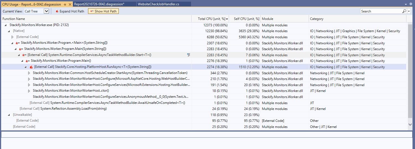Select the System.Reflection.Assembly.LoadFrom(string) row

tap(204, 109)
